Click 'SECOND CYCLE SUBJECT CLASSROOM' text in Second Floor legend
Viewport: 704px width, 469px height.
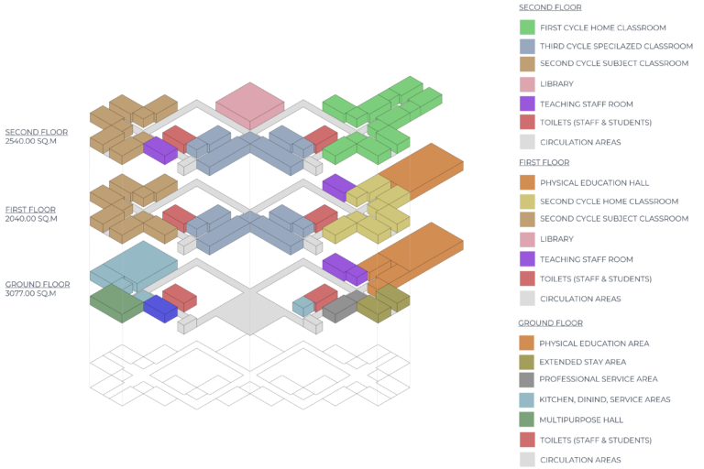pos(614,63)
